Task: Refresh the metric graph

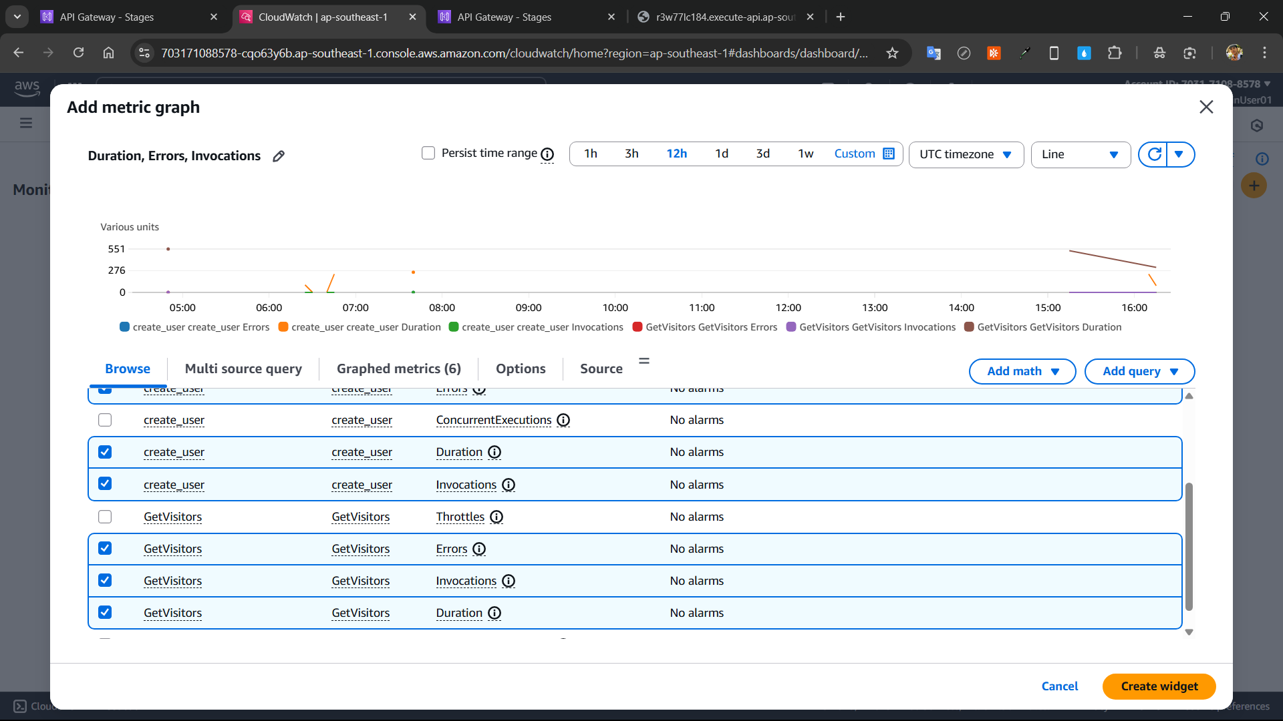Action: tap(1153, 154)
